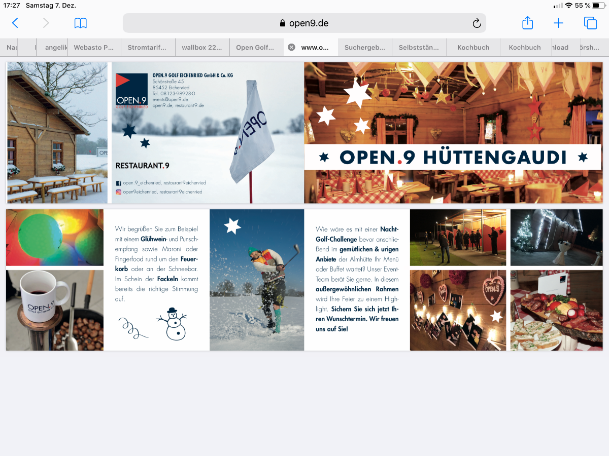Screen dimensions: 609x456
Task: Select the Open Golf... tab
Action: 255,47
